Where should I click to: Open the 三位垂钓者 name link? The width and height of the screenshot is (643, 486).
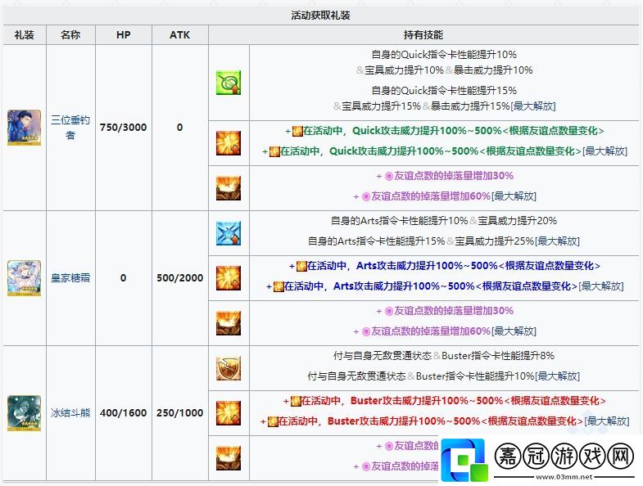70,128
